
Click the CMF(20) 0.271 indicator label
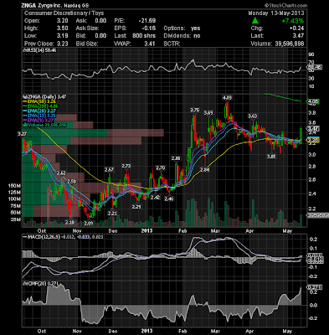point(40,283)
